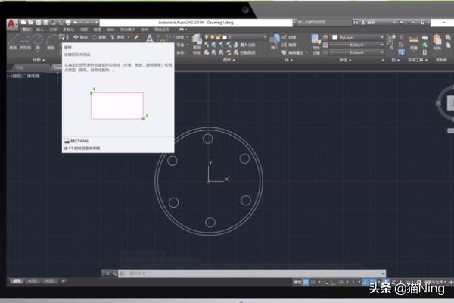Switch to the Default (Home) ribbon tab
The width and height of the screenshot is (454, 303).
pyautogui.click(x=26, y=30)
